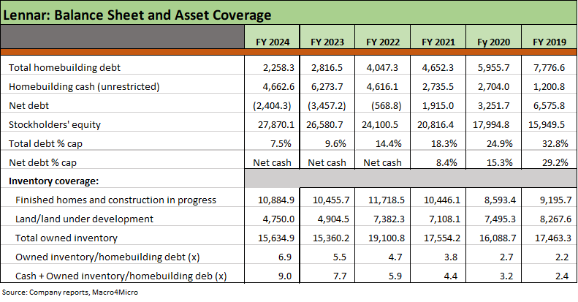
Task: Select the FY 2023 column header
Action: coord(327,42)
